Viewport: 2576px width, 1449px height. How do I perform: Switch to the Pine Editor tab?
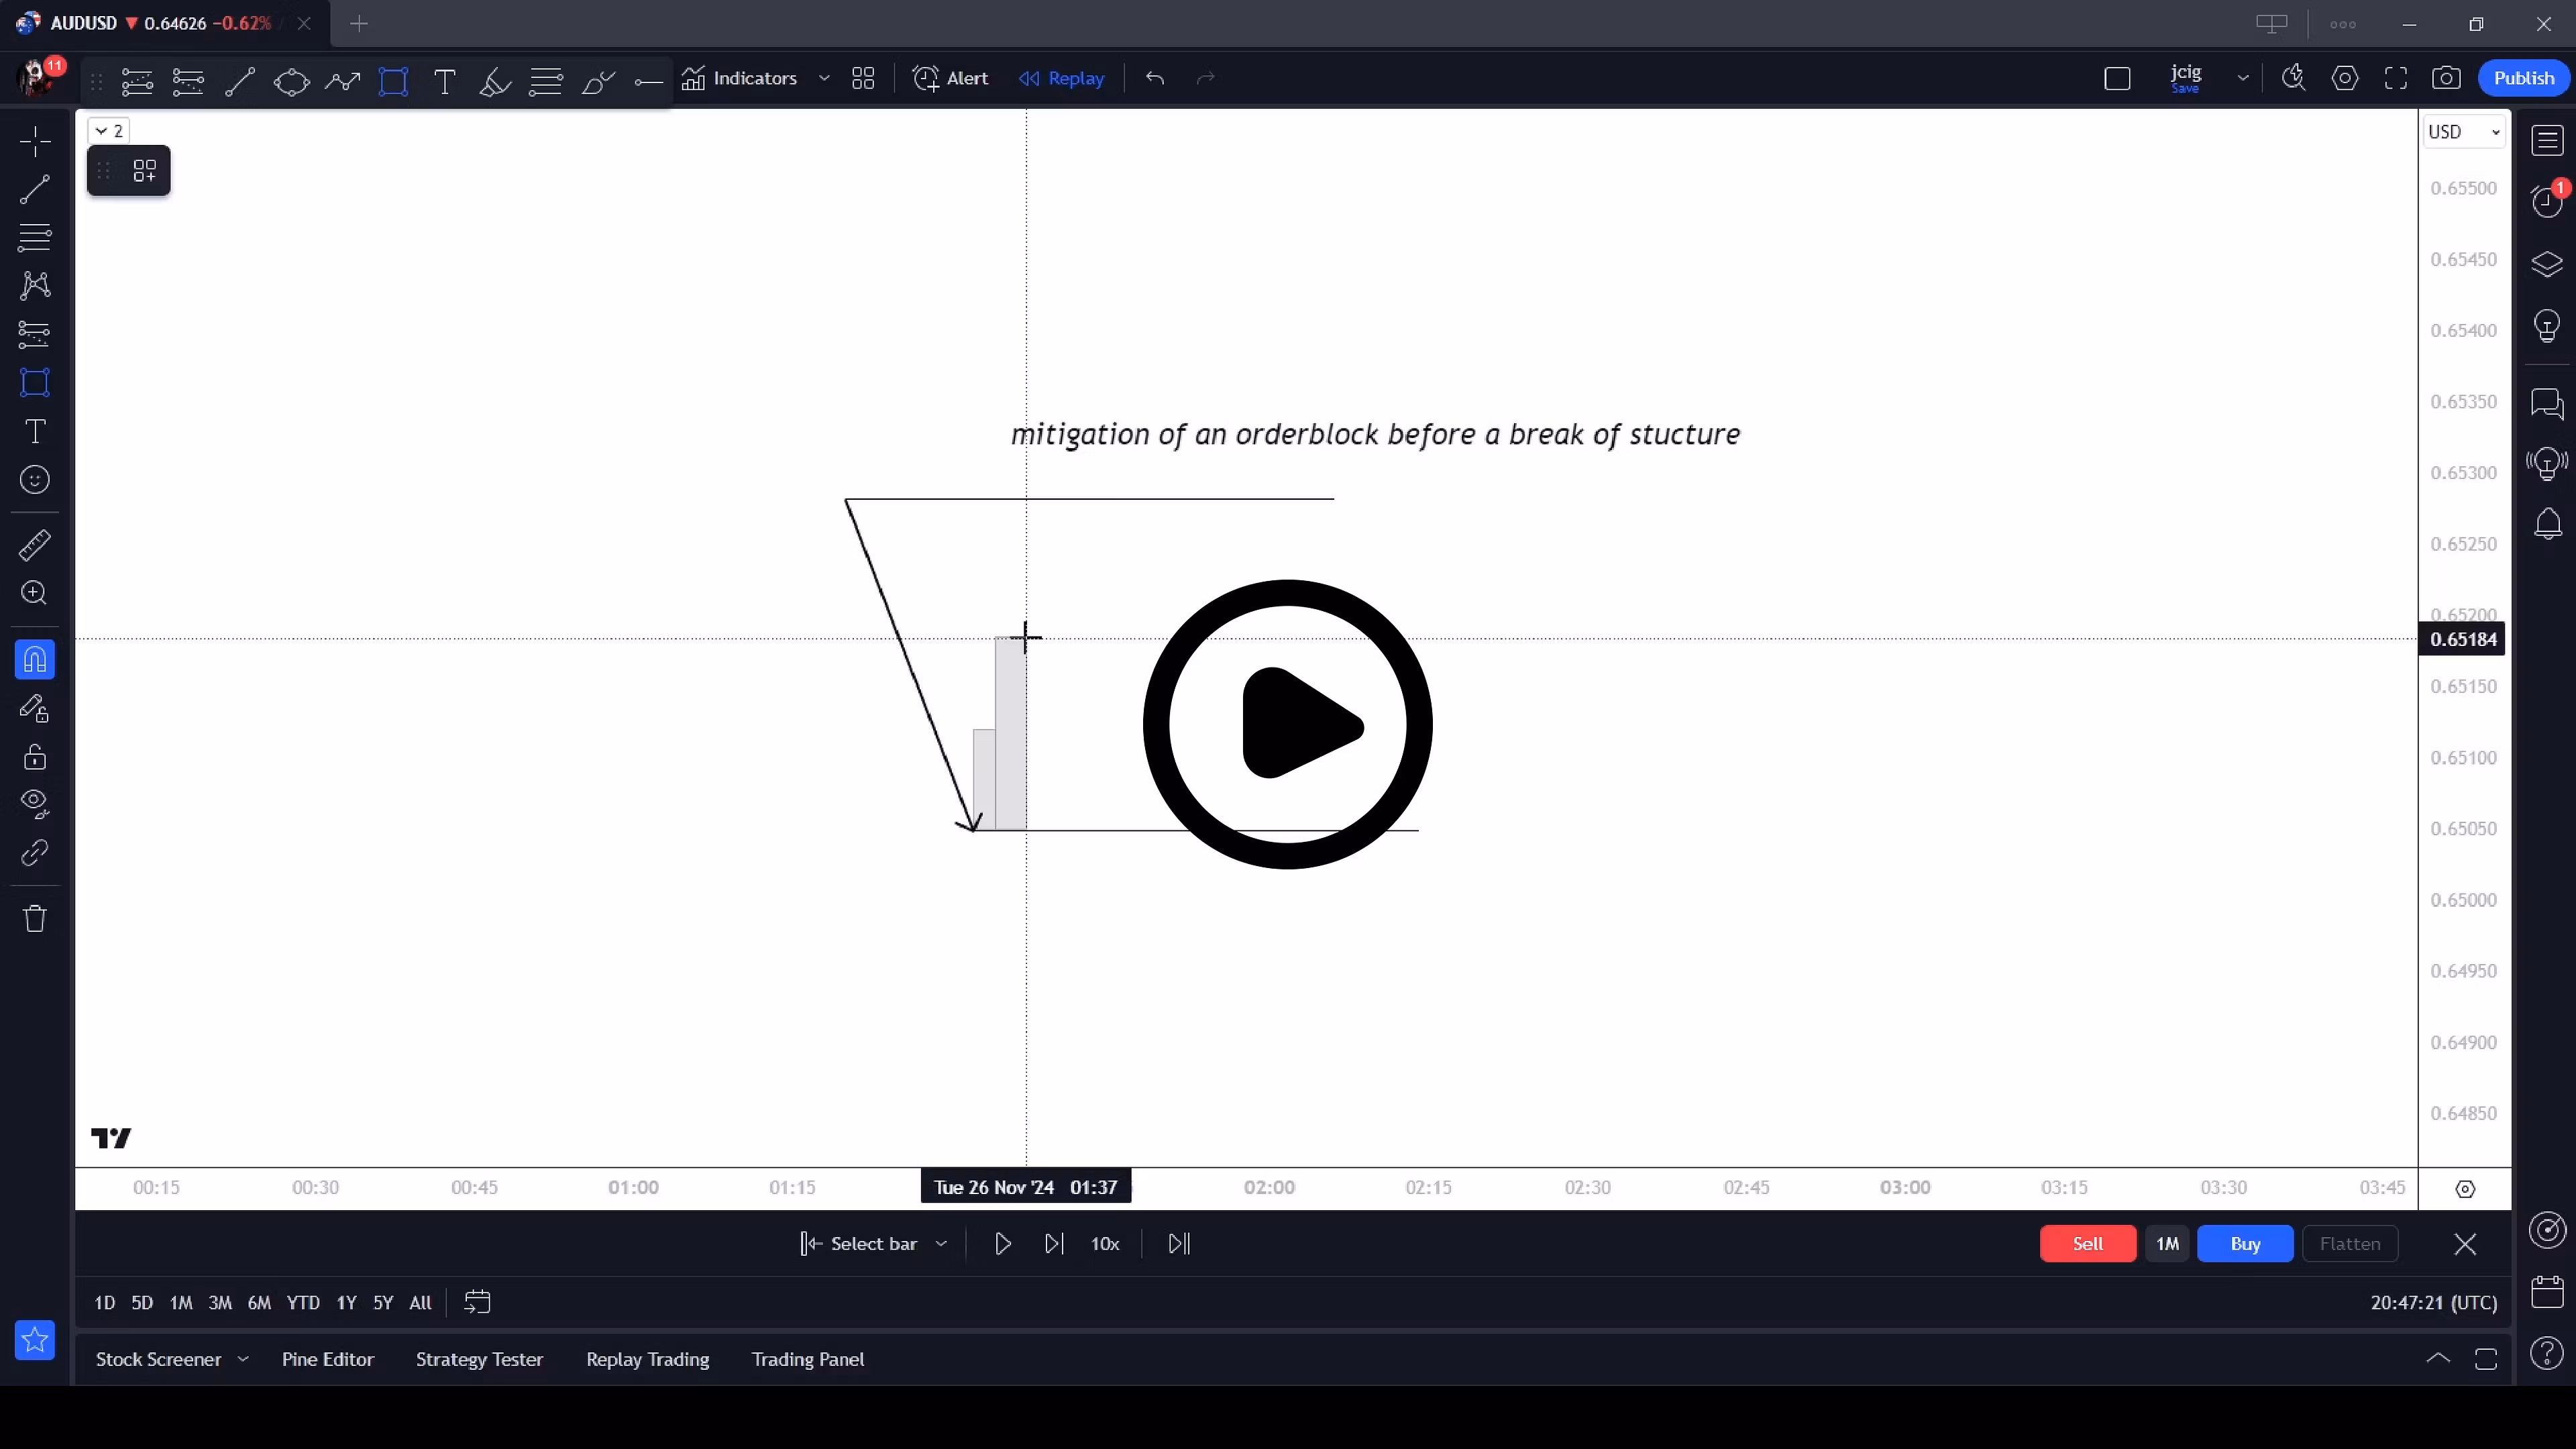[327, 1359]
